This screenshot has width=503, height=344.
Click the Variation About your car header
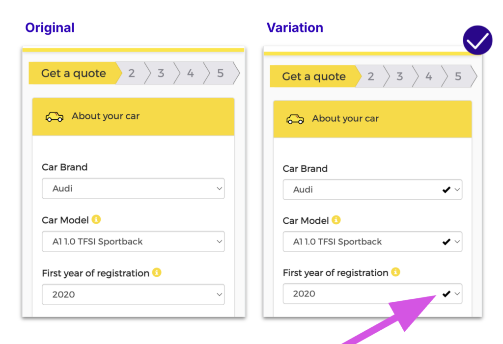tap(372, 119)
